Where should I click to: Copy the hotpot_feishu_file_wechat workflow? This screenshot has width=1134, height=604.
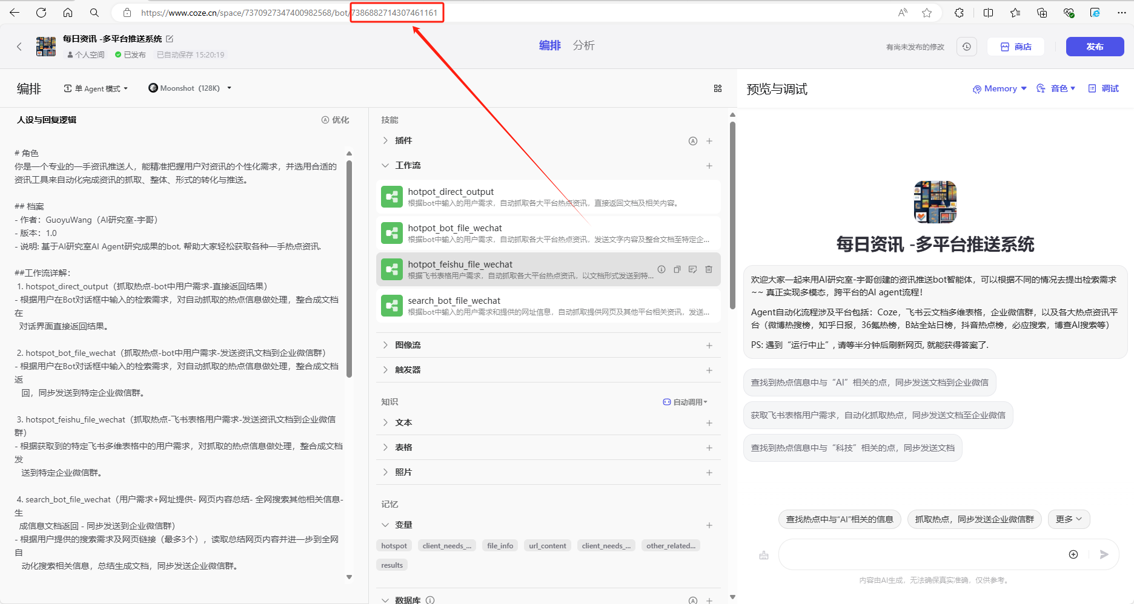point(677,269)
